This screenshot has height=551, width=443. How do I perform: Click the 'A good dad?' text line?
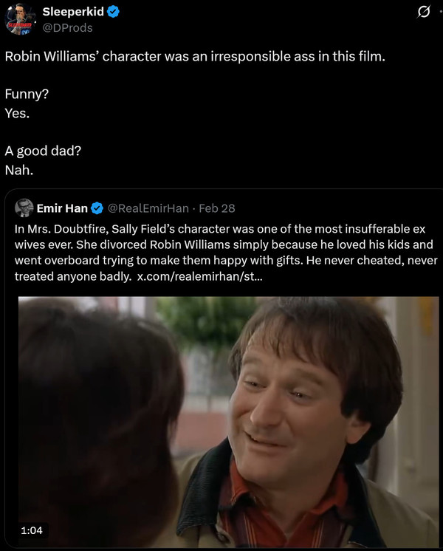[43, 151]
